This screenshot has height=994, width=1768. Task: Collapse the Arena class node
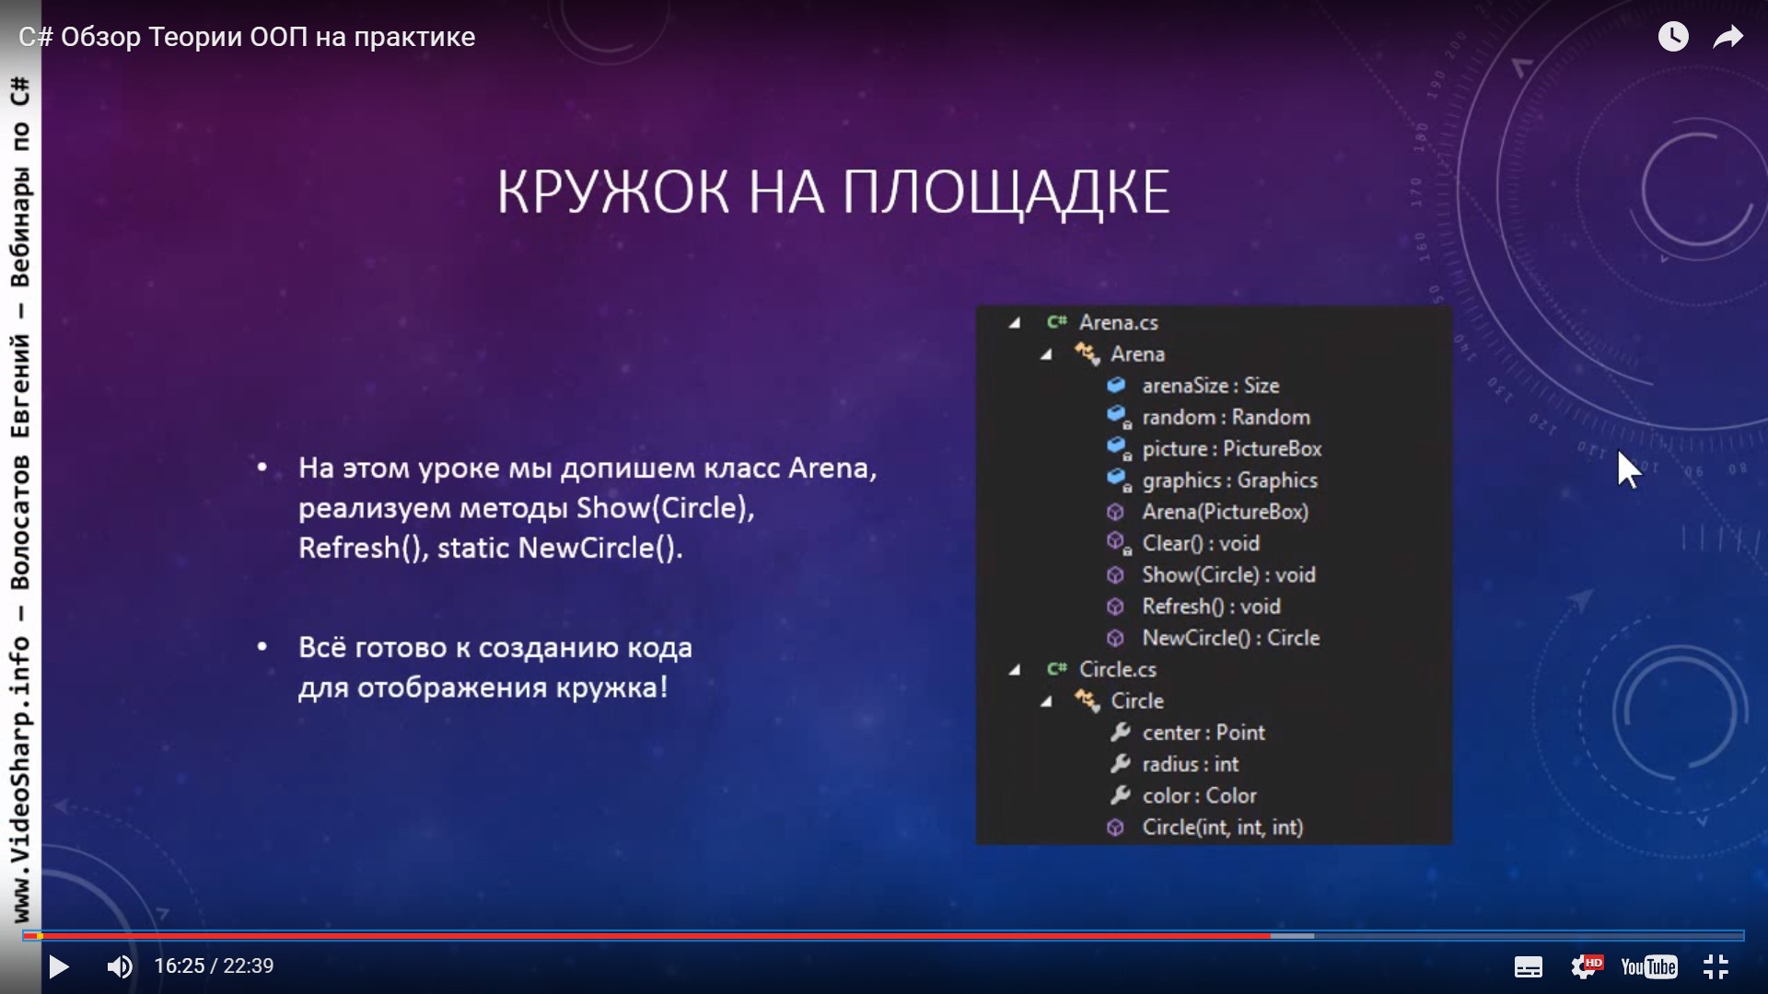point(1046,354)
